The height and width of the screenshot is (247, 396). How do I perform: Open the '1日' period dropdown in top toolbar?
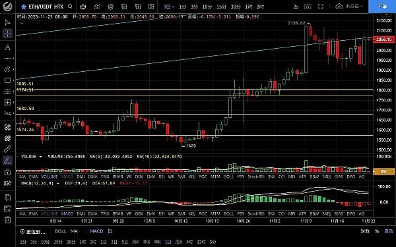click(169, 7)
